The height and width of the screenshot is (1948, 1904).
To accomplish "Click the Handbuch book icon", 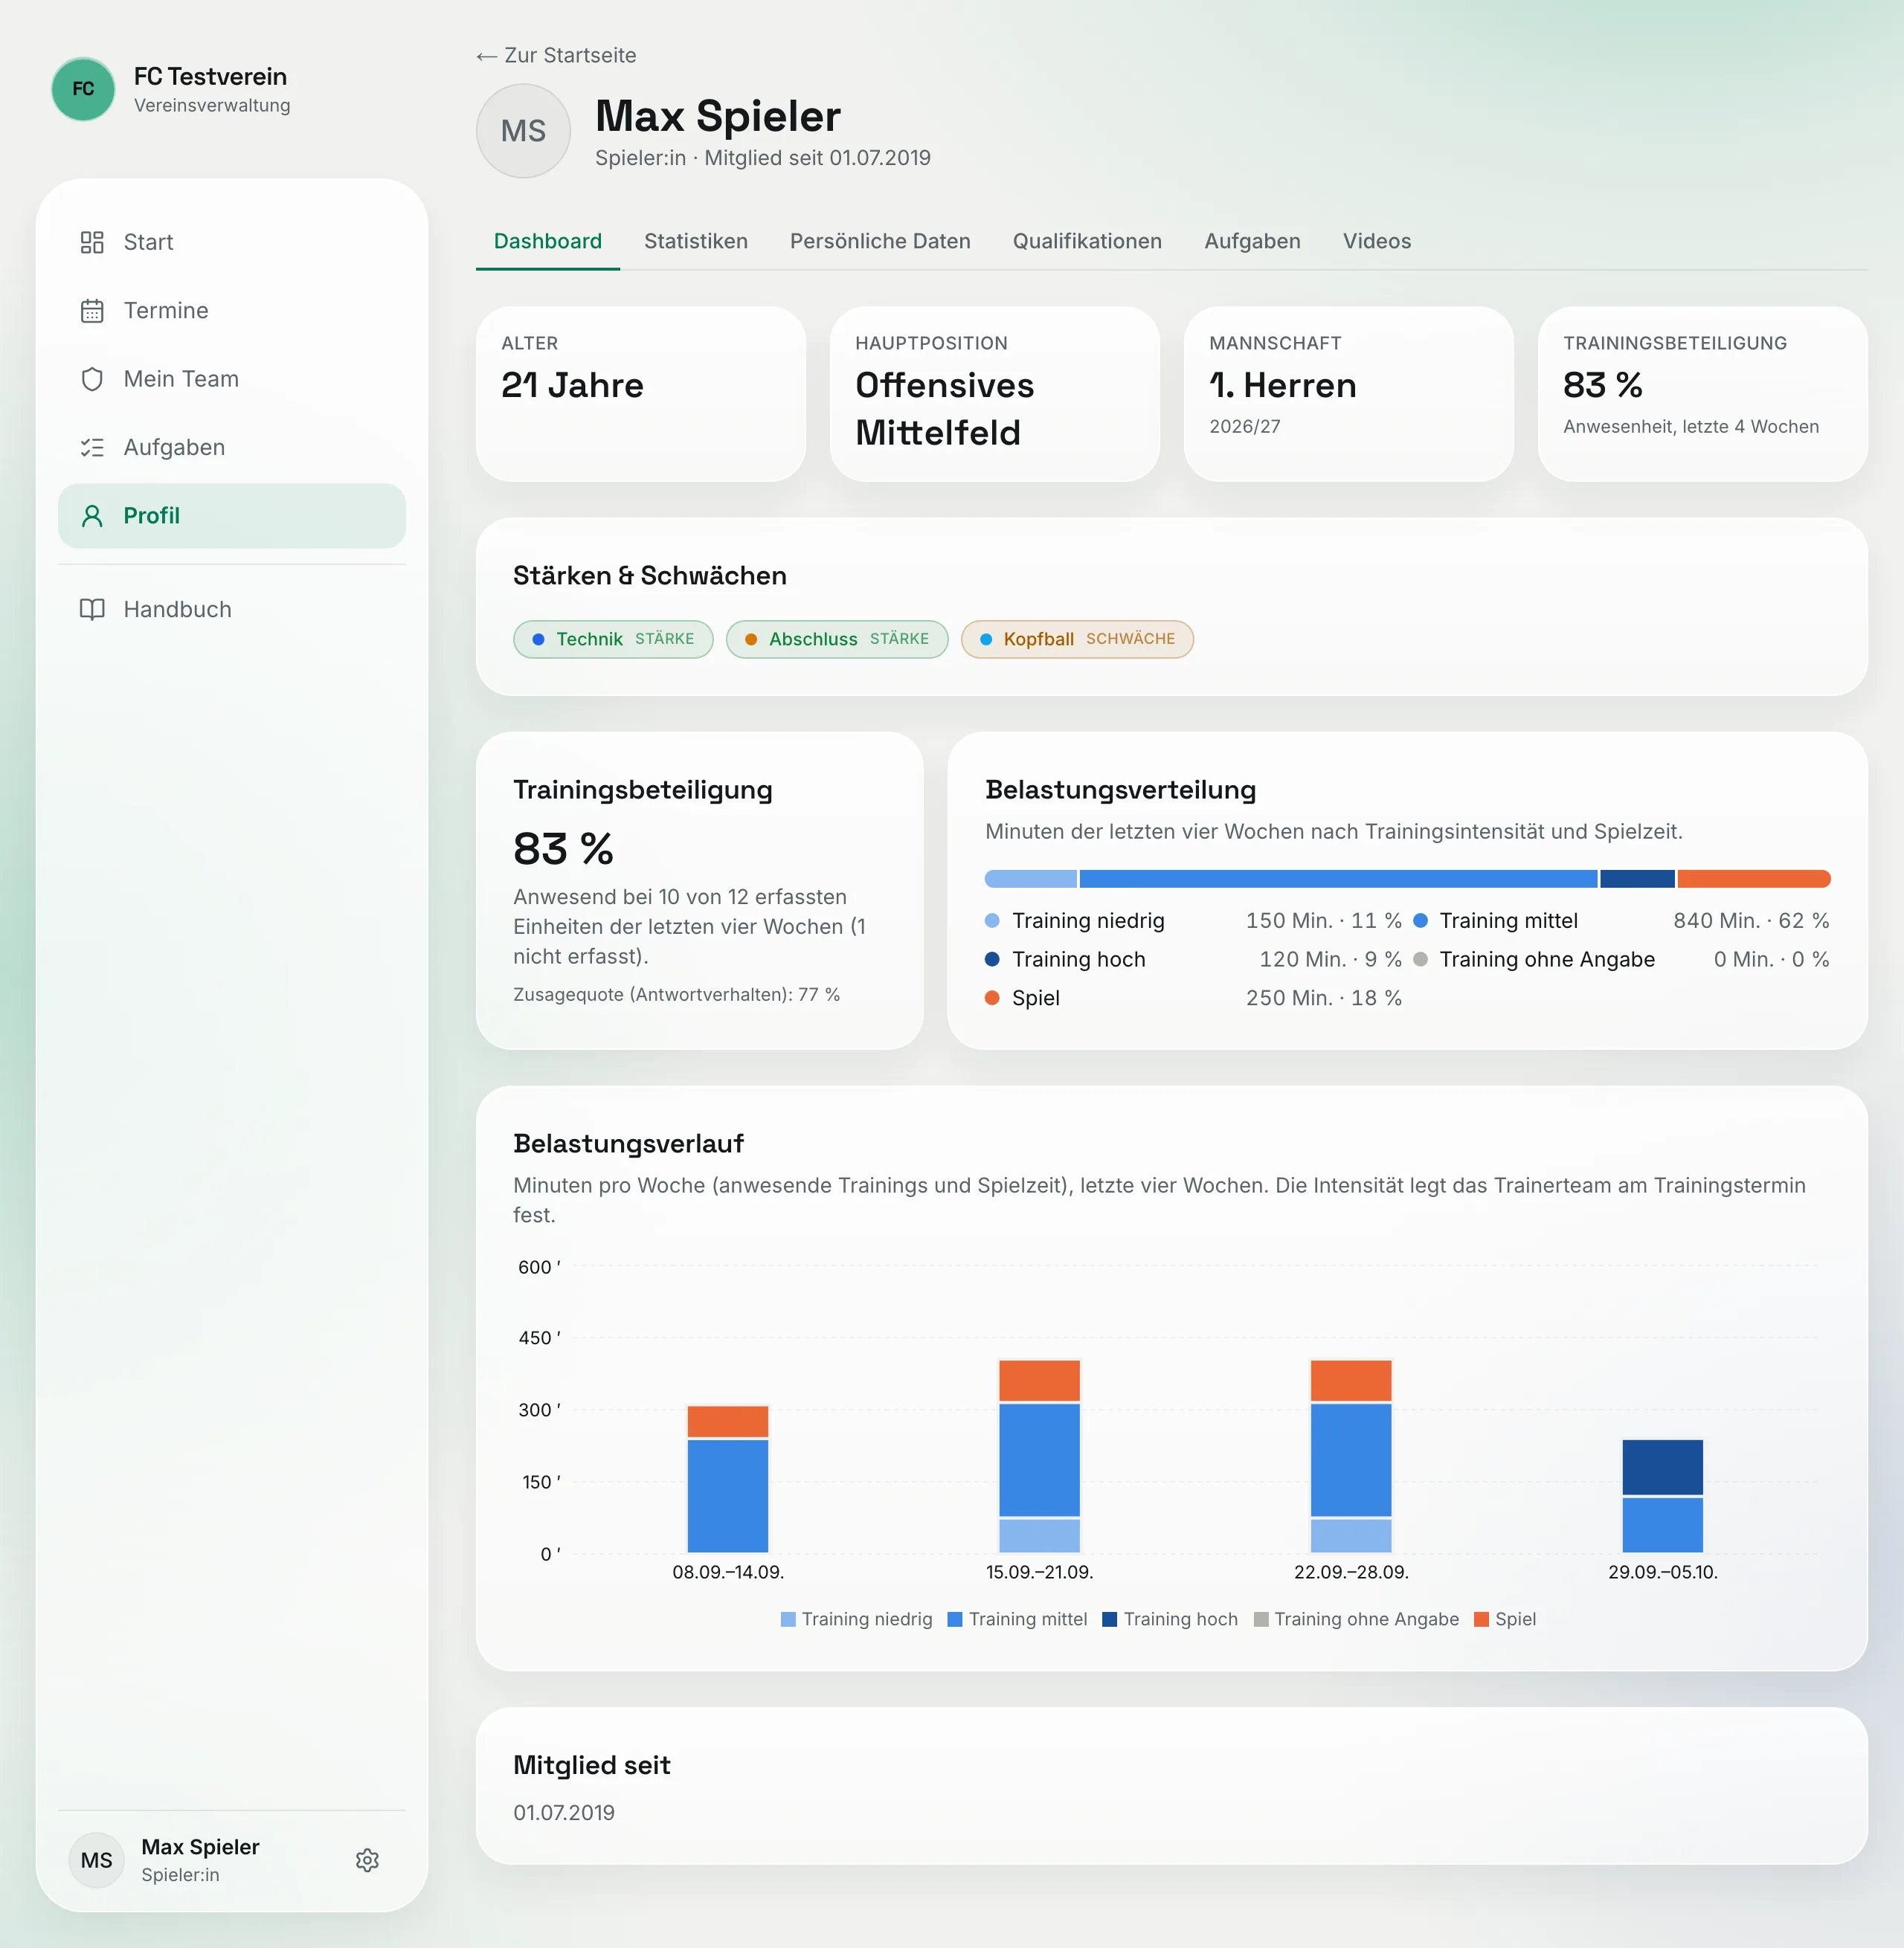I will click(x=92, y=610).
